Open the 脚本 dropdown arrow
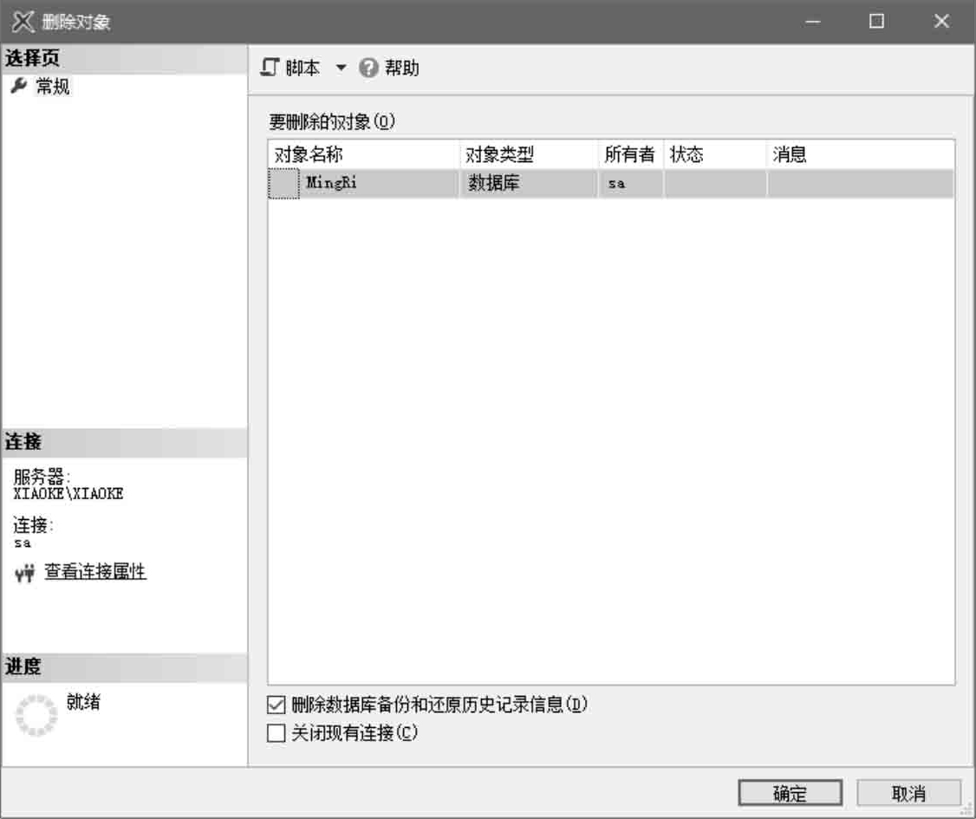The image size is (976, 819). tap(341, 68)
